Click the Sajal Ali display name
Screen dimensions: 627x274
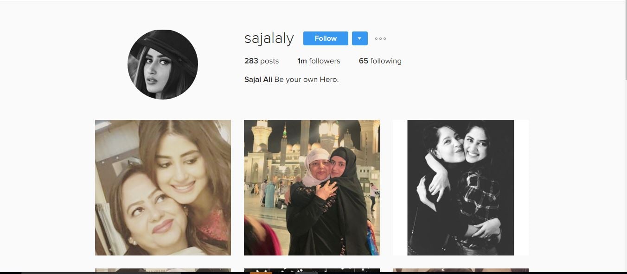pos(258,80)
